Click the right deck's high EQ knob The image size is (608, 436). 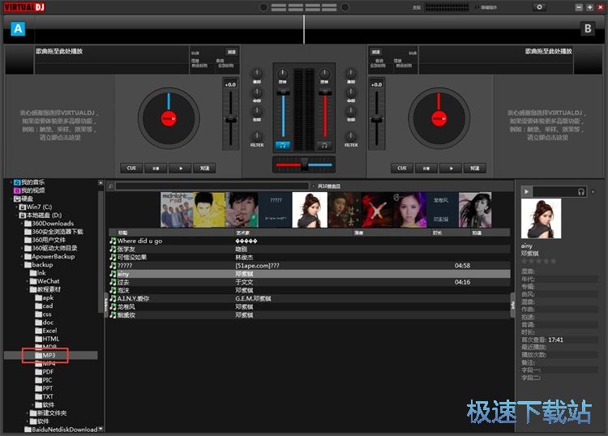click(x=351, y=74)
